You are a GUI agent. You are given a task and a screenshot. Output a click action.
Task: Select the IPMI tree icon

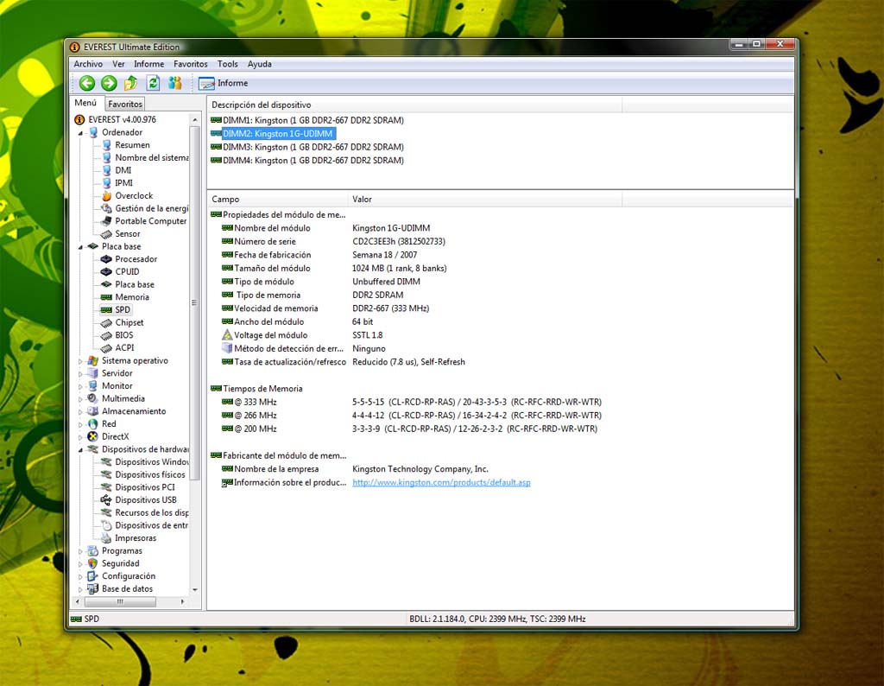pyautogui.click(x=106, y=183)
